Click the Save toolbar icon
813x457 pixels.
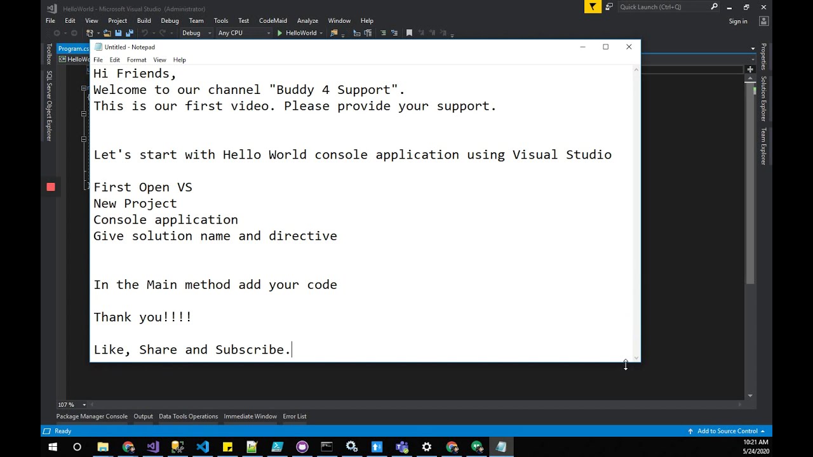point(118,33)
